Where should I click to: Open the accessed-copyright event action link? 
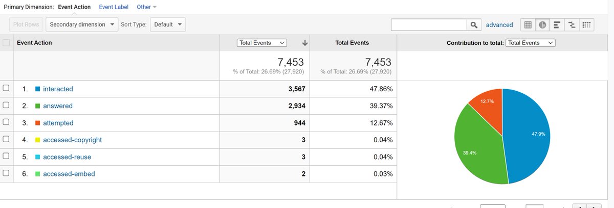tap(73, 140)
